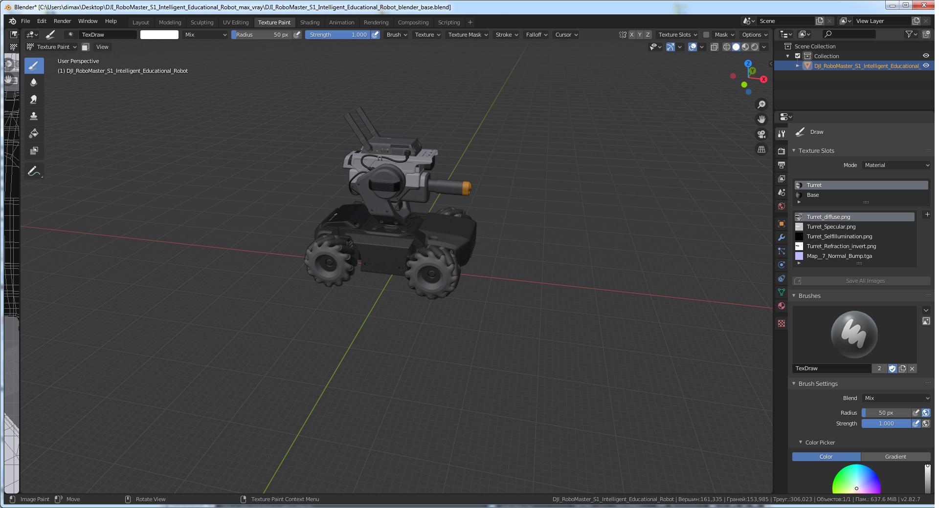The width and height of the screenshot is (939, 508).
Task: Open the Falloff popover
Action: point(537,35)
